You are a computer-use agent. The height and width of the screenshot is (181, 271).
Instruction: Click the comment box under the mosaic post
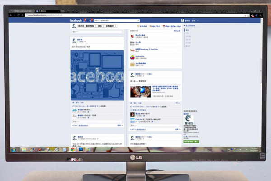(97, 121)
